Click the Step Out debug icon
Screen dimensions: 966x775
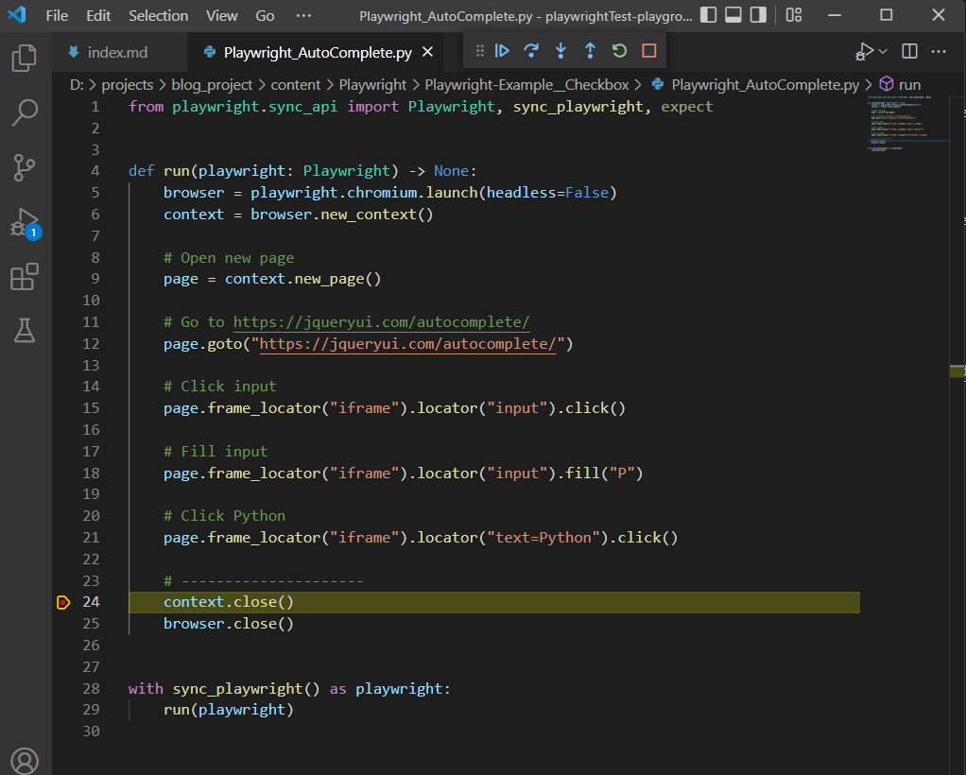click(x=591, y=51)
